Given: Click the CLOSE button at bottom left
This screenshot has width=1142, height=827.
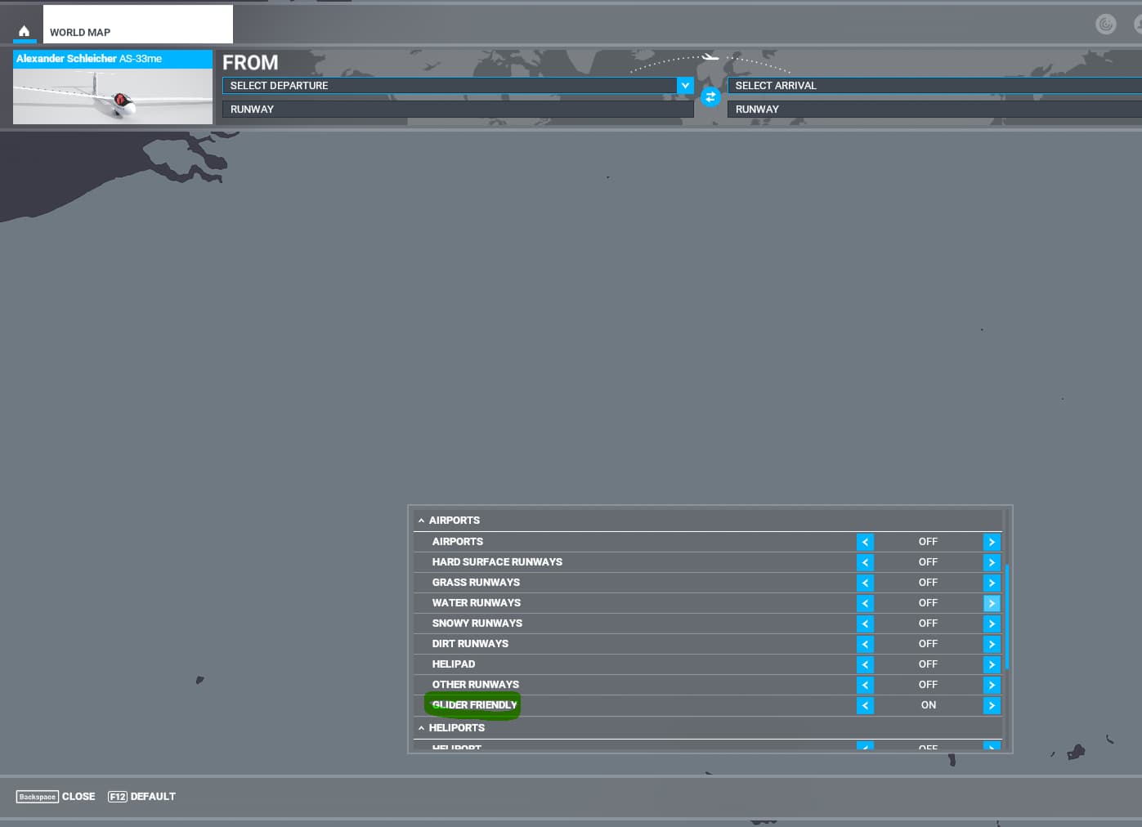Looking at the screenshot, I should (56, 797).
